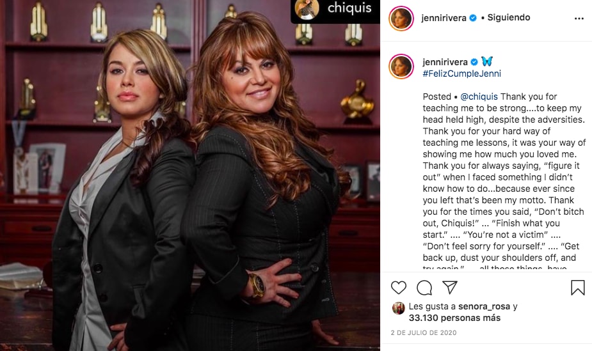Open the three-dot more options menu
Image resolution: width=592 pixels, height=351 pixels.
(579, 19)
